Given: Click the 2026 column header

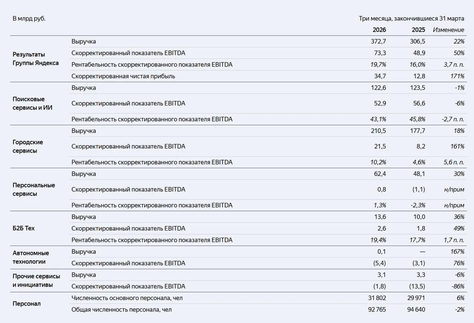Looking at the screenshot, I should click(x=379, y=30).
